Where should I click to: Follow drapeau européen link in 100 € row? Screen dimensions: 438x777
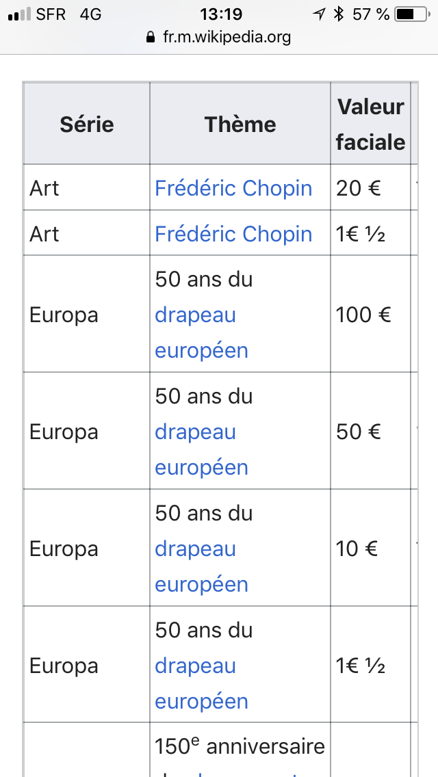pyautogui.click(x=201, y=333)
